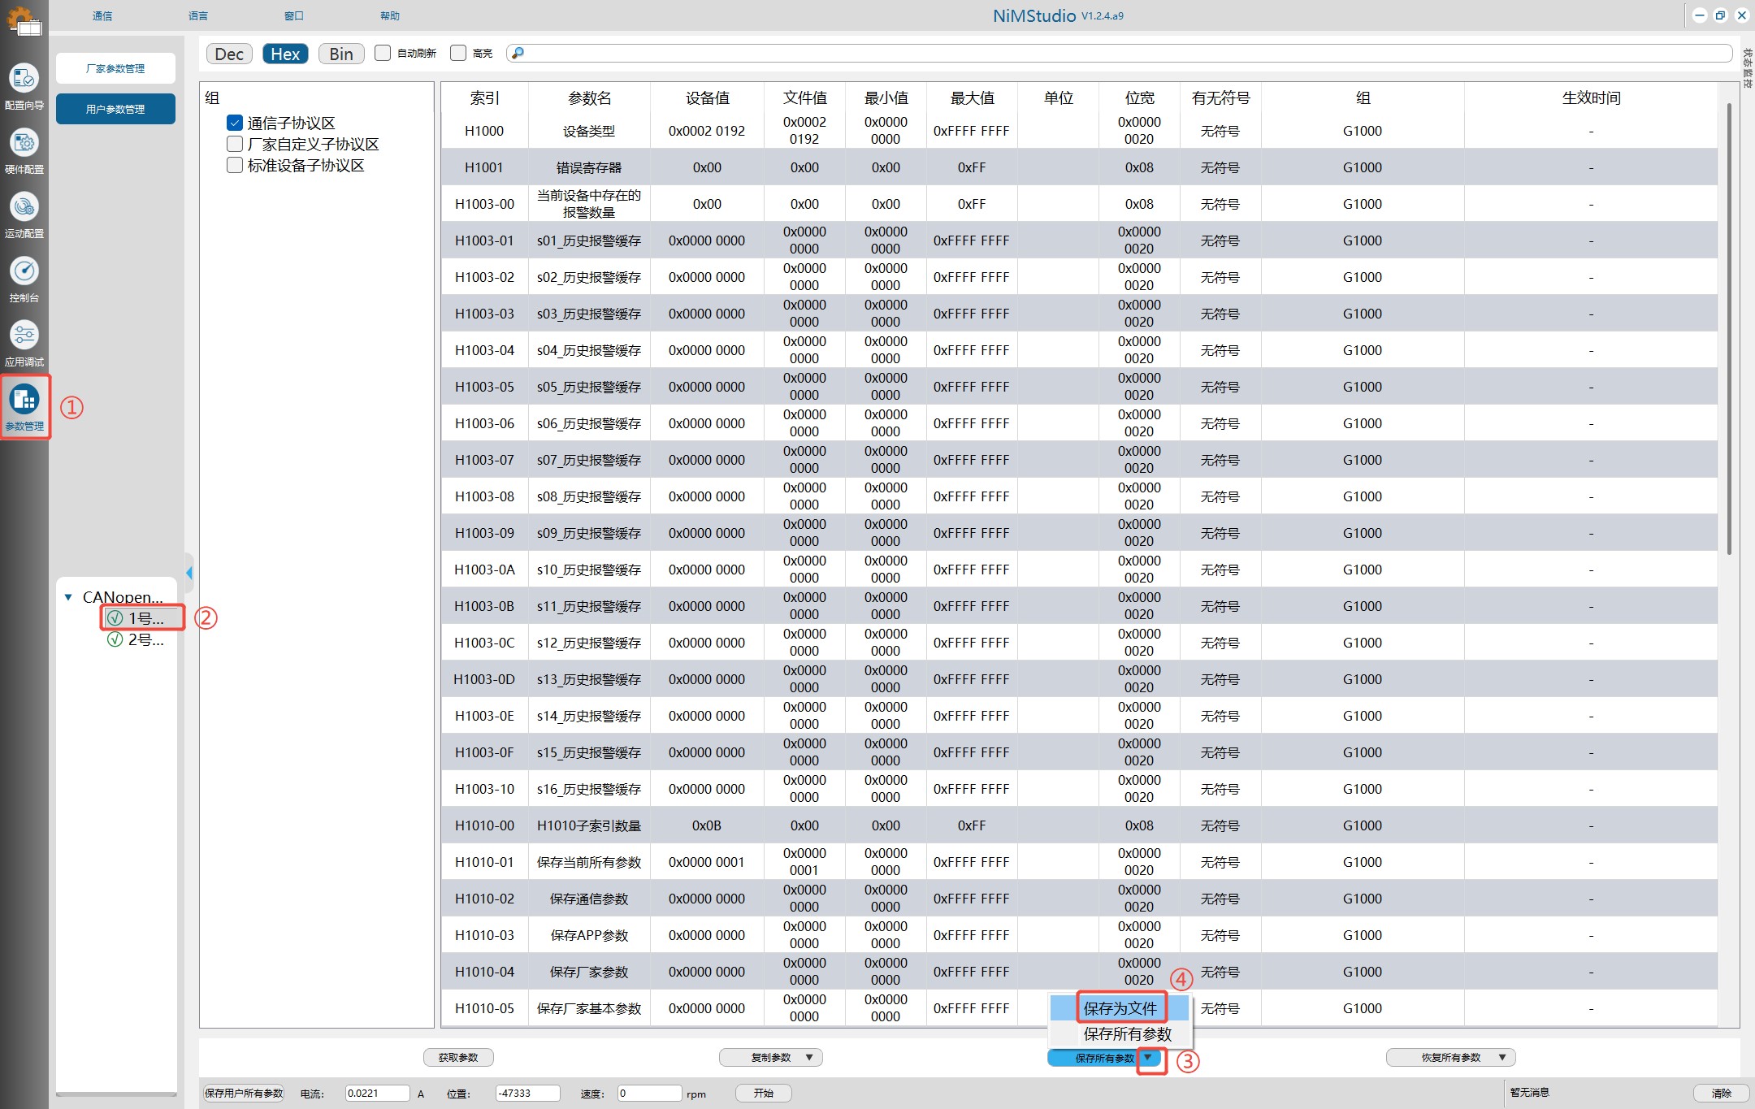Open the 窗口 menu

point(294,15)
